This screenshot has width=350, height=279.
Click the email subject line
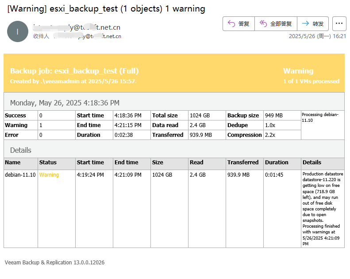click(x=106, y=9)
